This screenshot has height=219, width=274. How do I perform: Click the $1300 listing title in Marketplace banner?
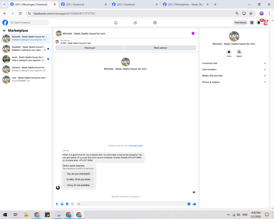(x=76, y=43)
